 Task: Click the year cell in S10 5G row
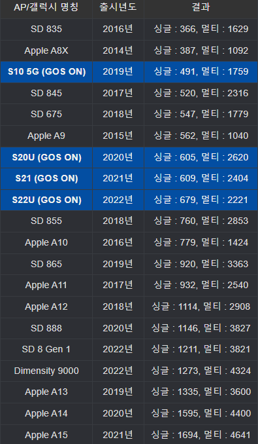(x=118, y=72)
